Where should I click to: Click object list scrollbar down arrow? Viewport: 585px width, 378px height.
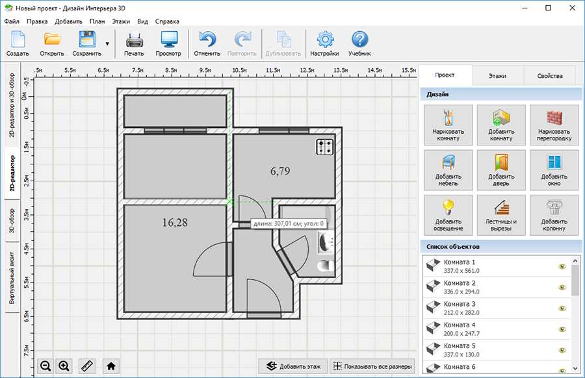(575, 369)
